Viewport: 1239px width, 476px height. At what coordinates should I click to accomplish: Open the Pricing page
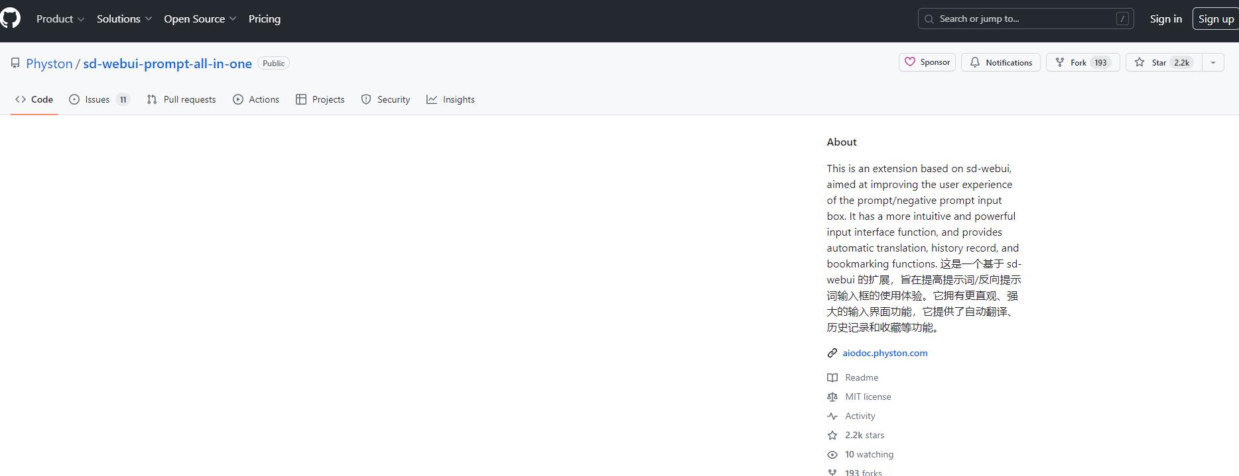click(x=265, y=19)
